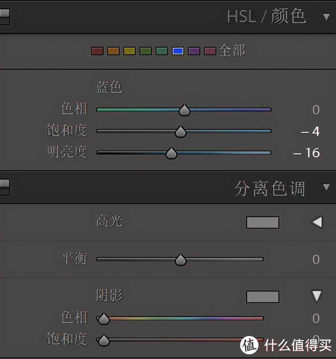Collapse the HSL / 颜色 panel
Viewport: 336px width, 359px height.
tap(326, 17)
